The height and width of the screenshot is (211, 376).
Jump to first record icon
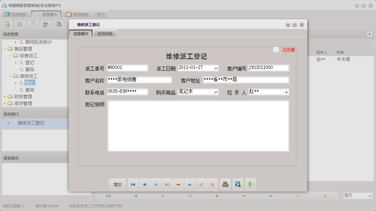click(133, 184)
